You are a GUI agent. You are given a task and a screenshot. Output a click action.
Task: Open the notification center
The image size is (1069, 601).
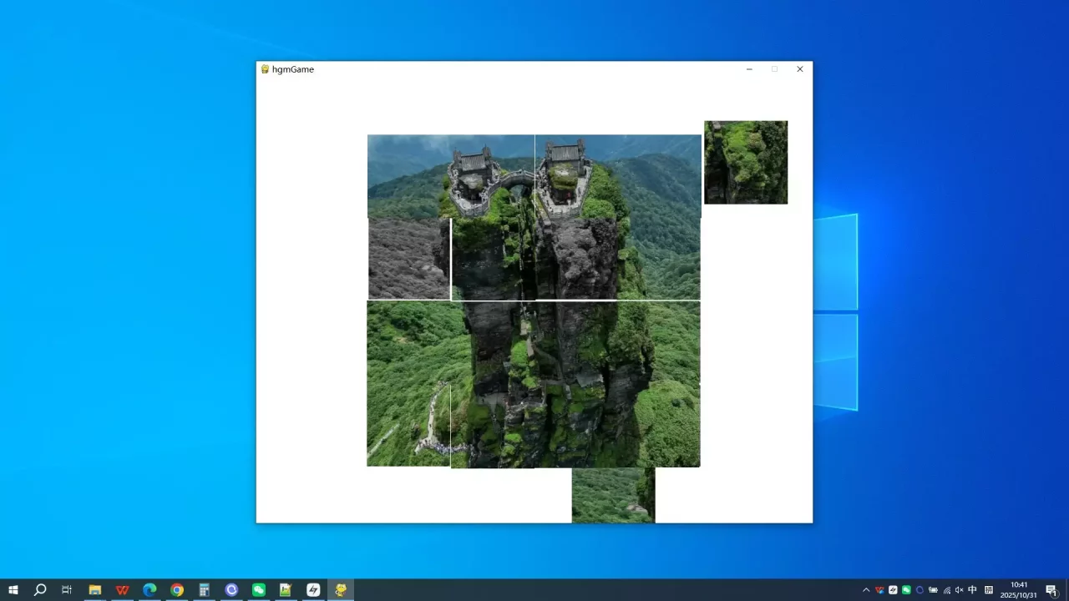coord(1051,590)
